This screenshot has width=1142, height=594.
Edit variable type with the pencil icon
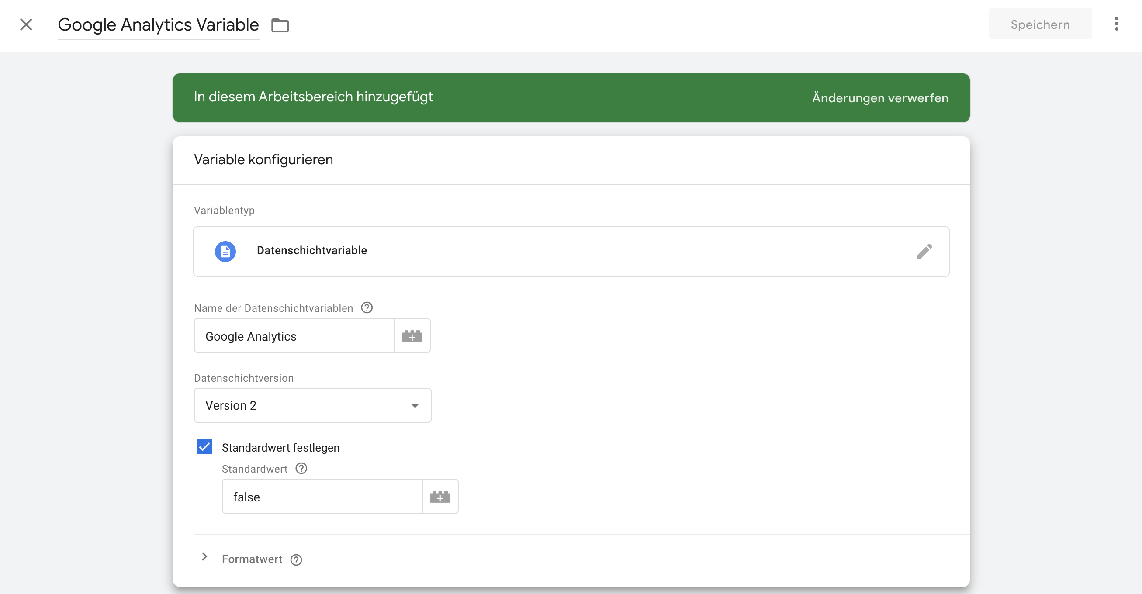pos(924,251)
